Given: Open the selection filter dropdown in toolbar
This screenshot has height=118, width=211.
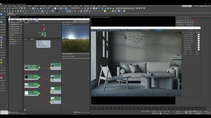Looking at the screenshot, I should (x=18, y=8).
